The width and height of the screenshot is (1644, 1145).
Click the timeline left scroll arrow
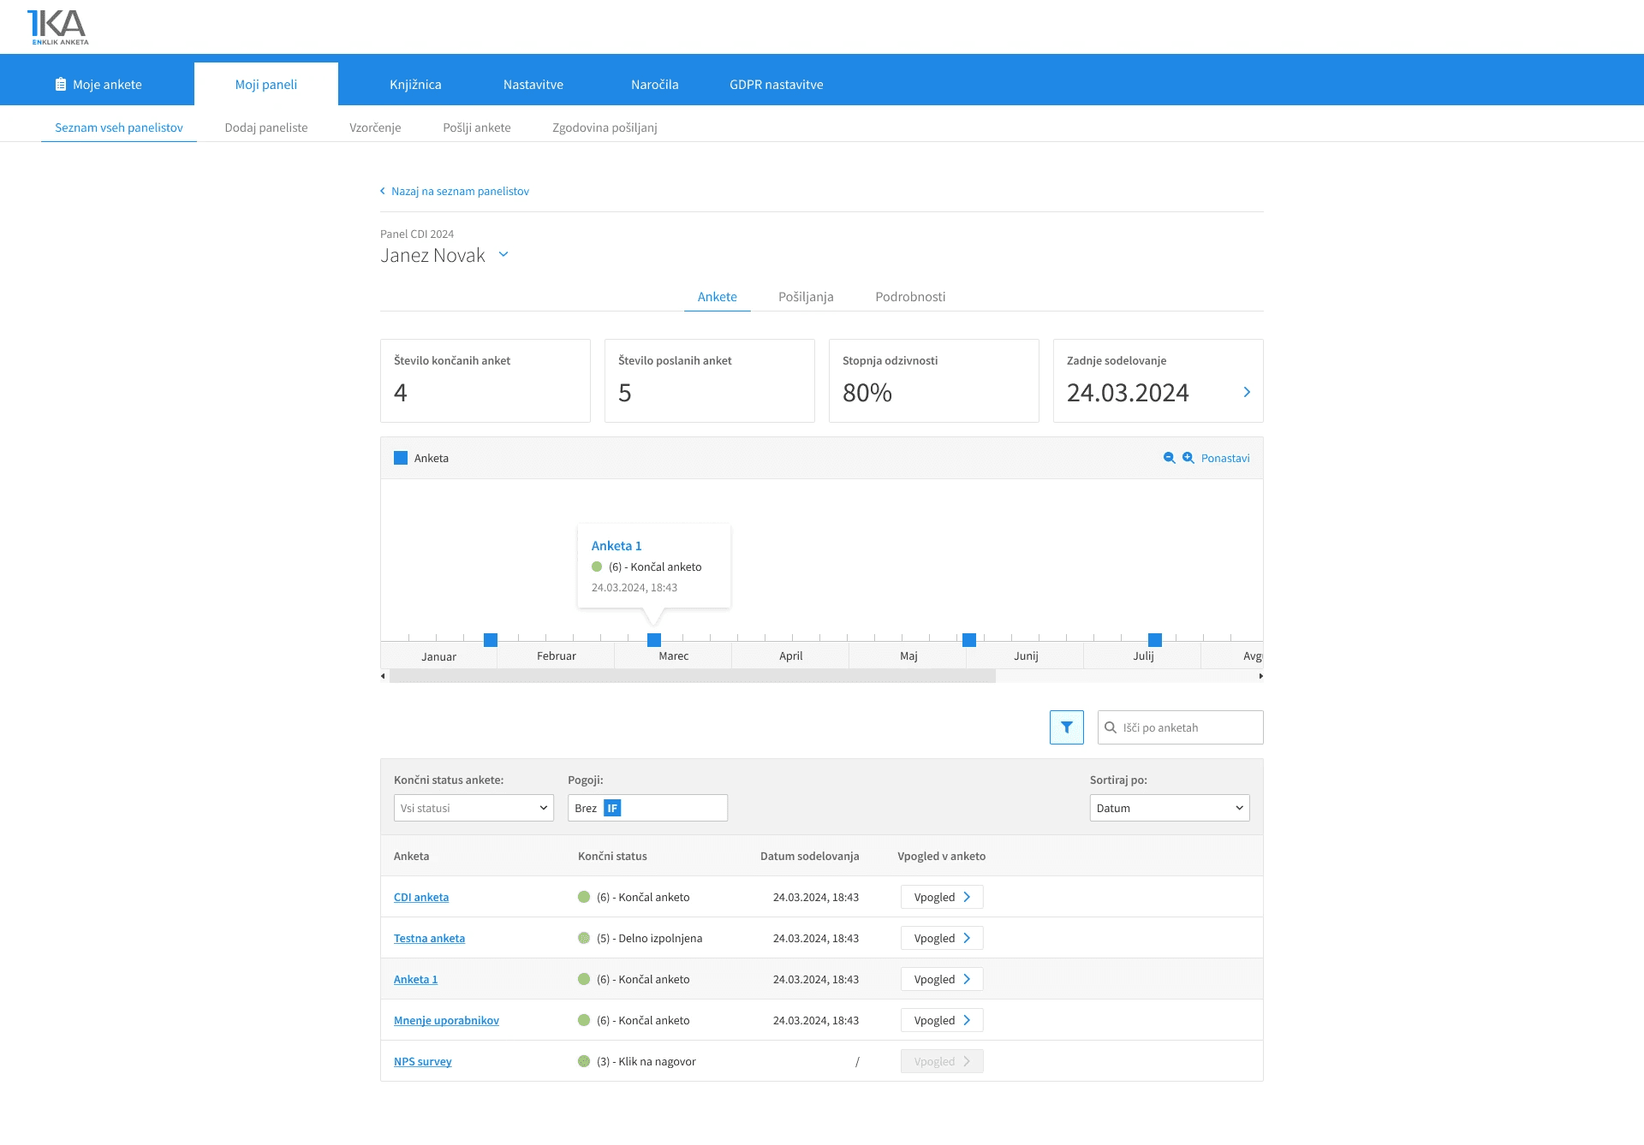pyautogui.click(x=383, y=676)
